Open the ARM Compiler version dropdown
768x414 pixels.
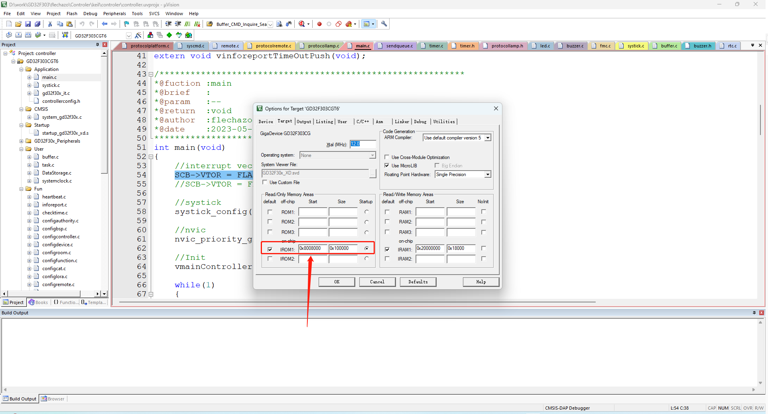[488, 138]
